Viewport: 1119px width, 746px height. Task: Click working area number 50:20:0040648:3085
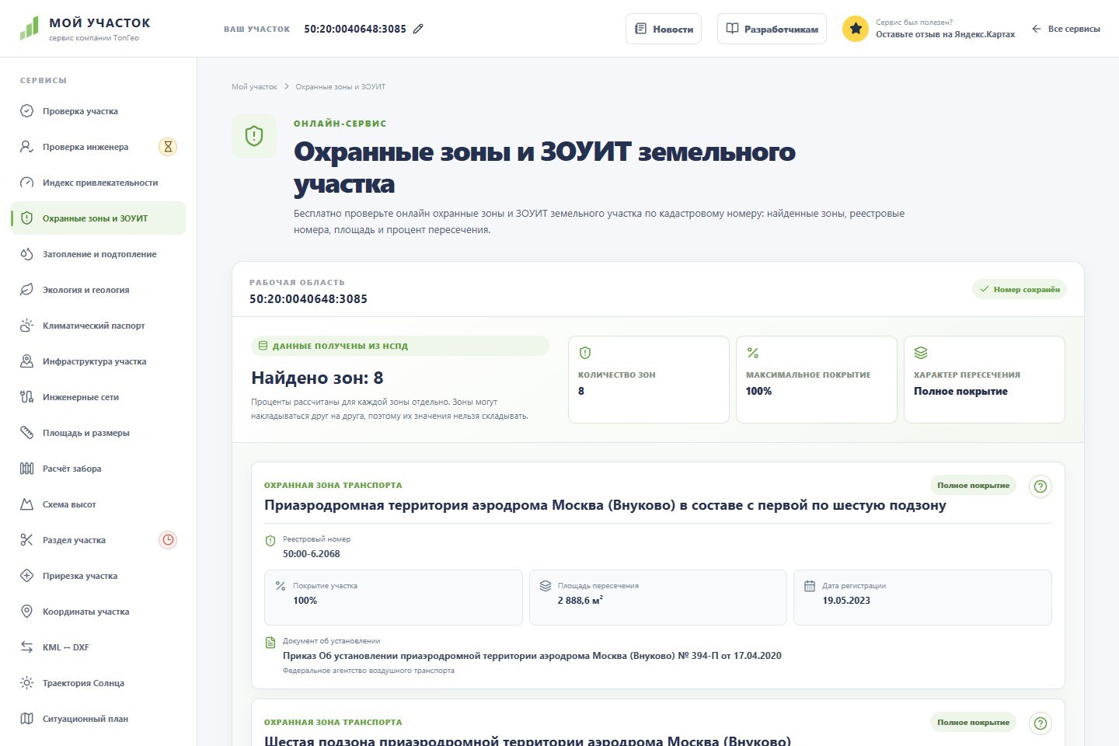coord(309,299)
